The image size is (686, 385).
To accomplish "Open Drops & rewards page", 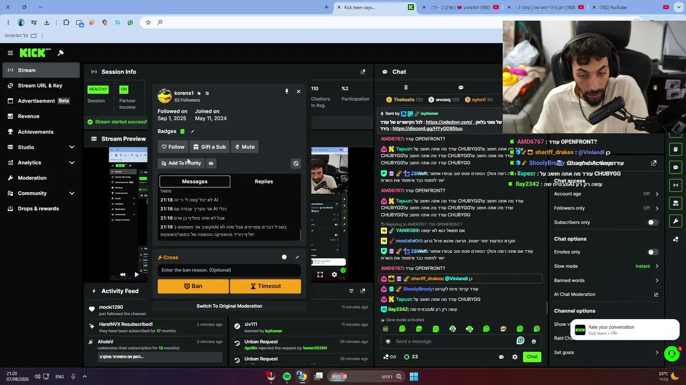I will 41,209.
